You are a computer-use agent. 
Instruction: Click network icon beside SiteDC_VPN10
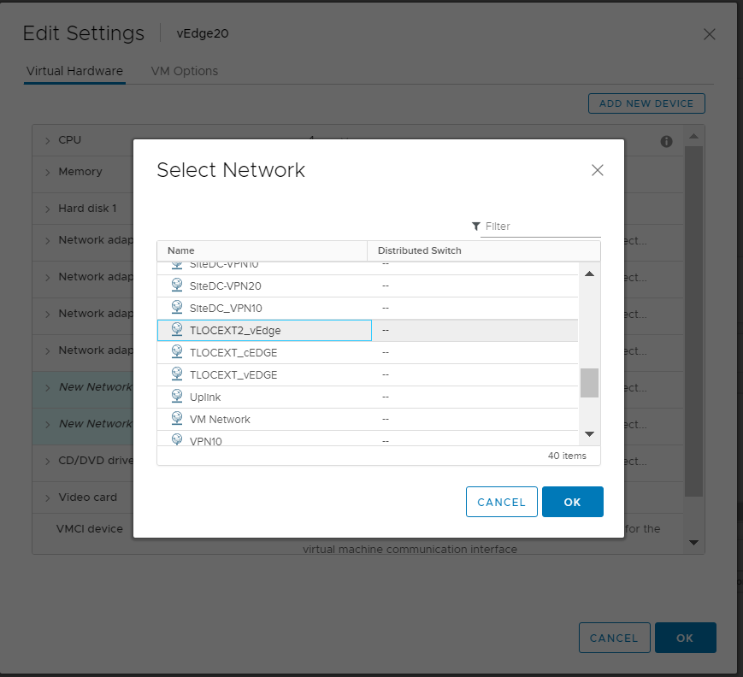177,308
